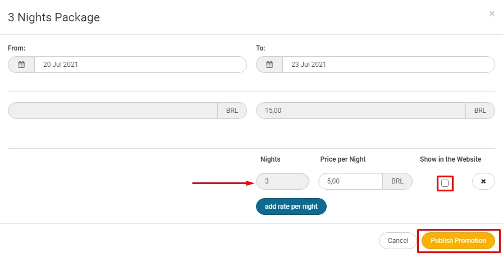The image size is (503, 257).
Task: Open the From date field showing 20 Jul 2021
Action: [140, 65]
